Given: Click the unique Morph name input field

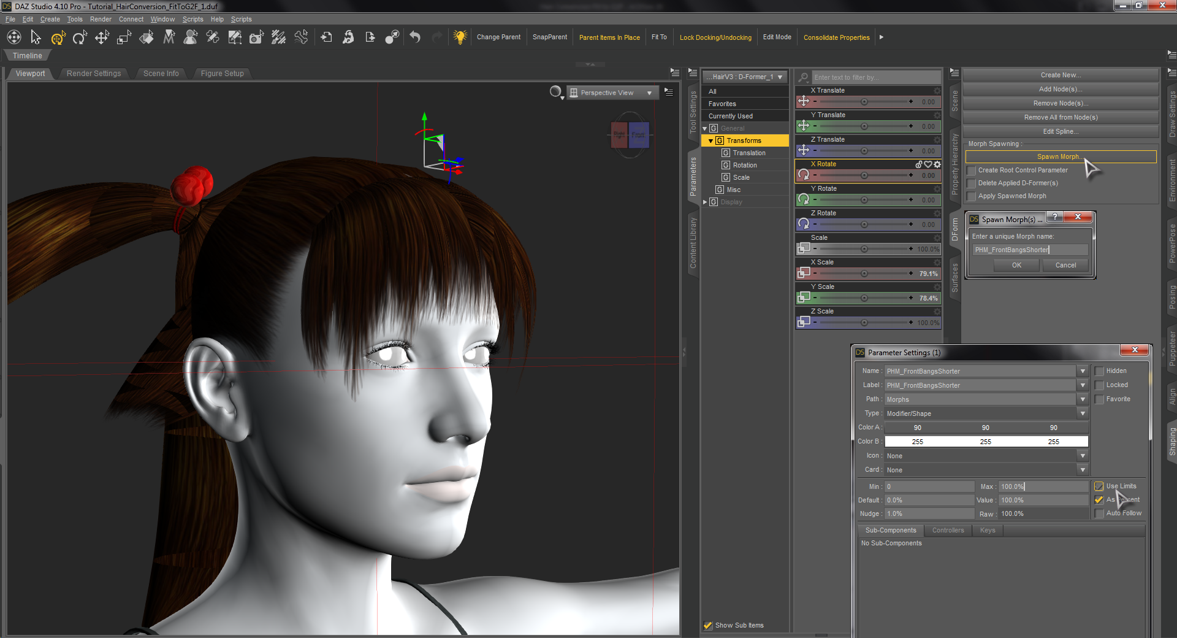Looking at the screenshot, I should 1030,250.
